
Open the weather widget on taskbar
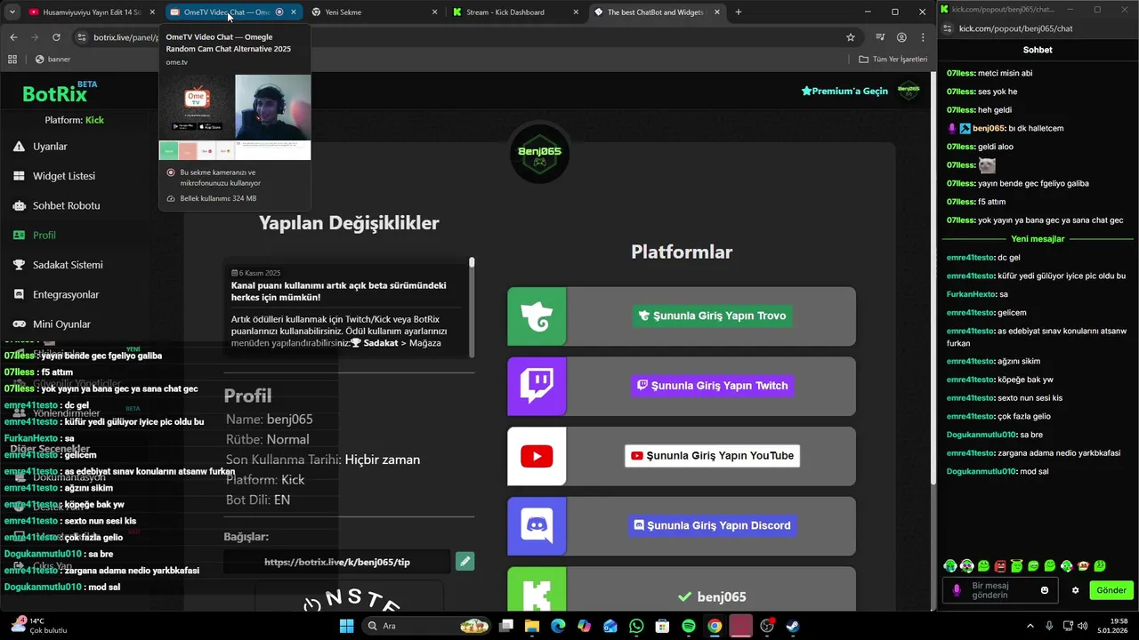click(x=39, y=626)
